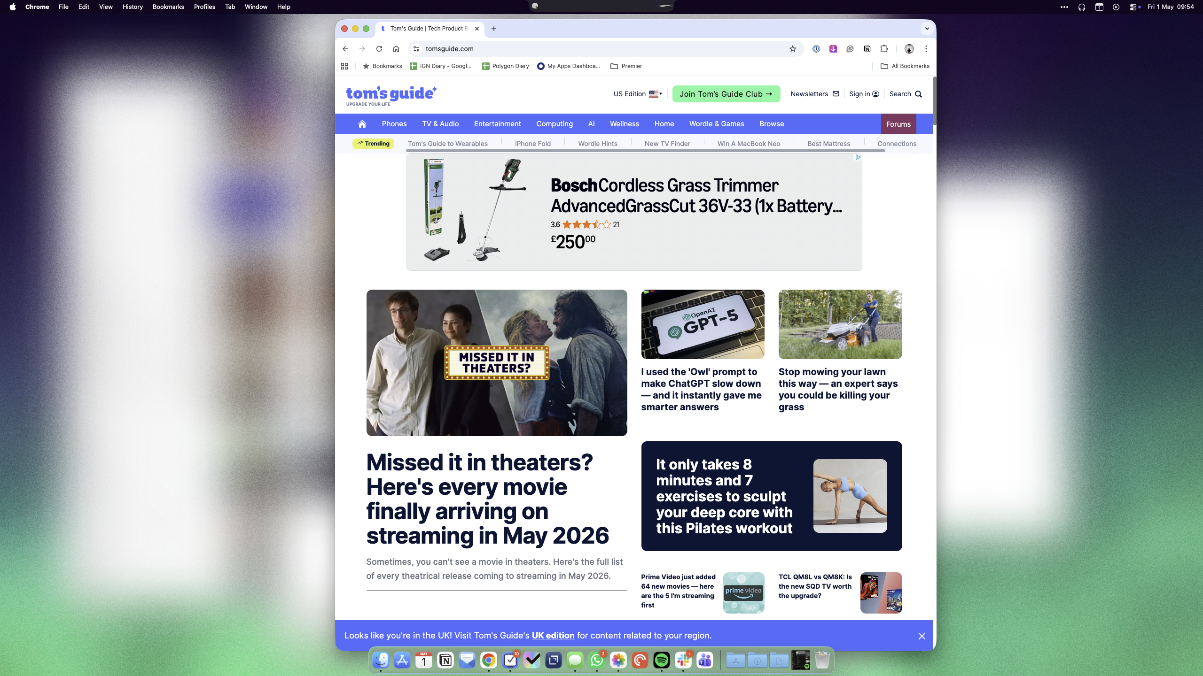The width and height of the screenshot is (1203, 676).
Task: Open the Chrome History menu
Action: pyautogui.click(x=133, y=7)
